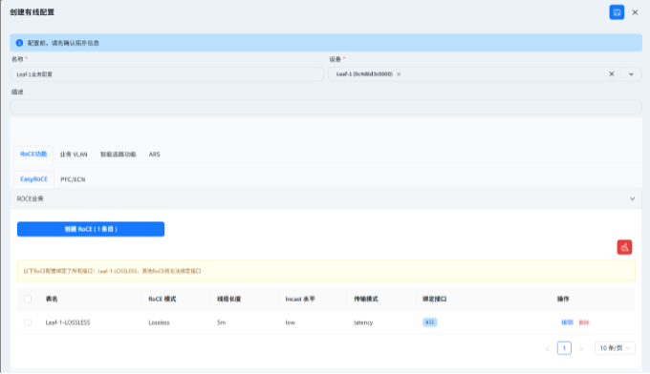Remove the Leaf-1 device tag
The width and height of the screenshot is (650, 374).
click(x=399, y=74)
